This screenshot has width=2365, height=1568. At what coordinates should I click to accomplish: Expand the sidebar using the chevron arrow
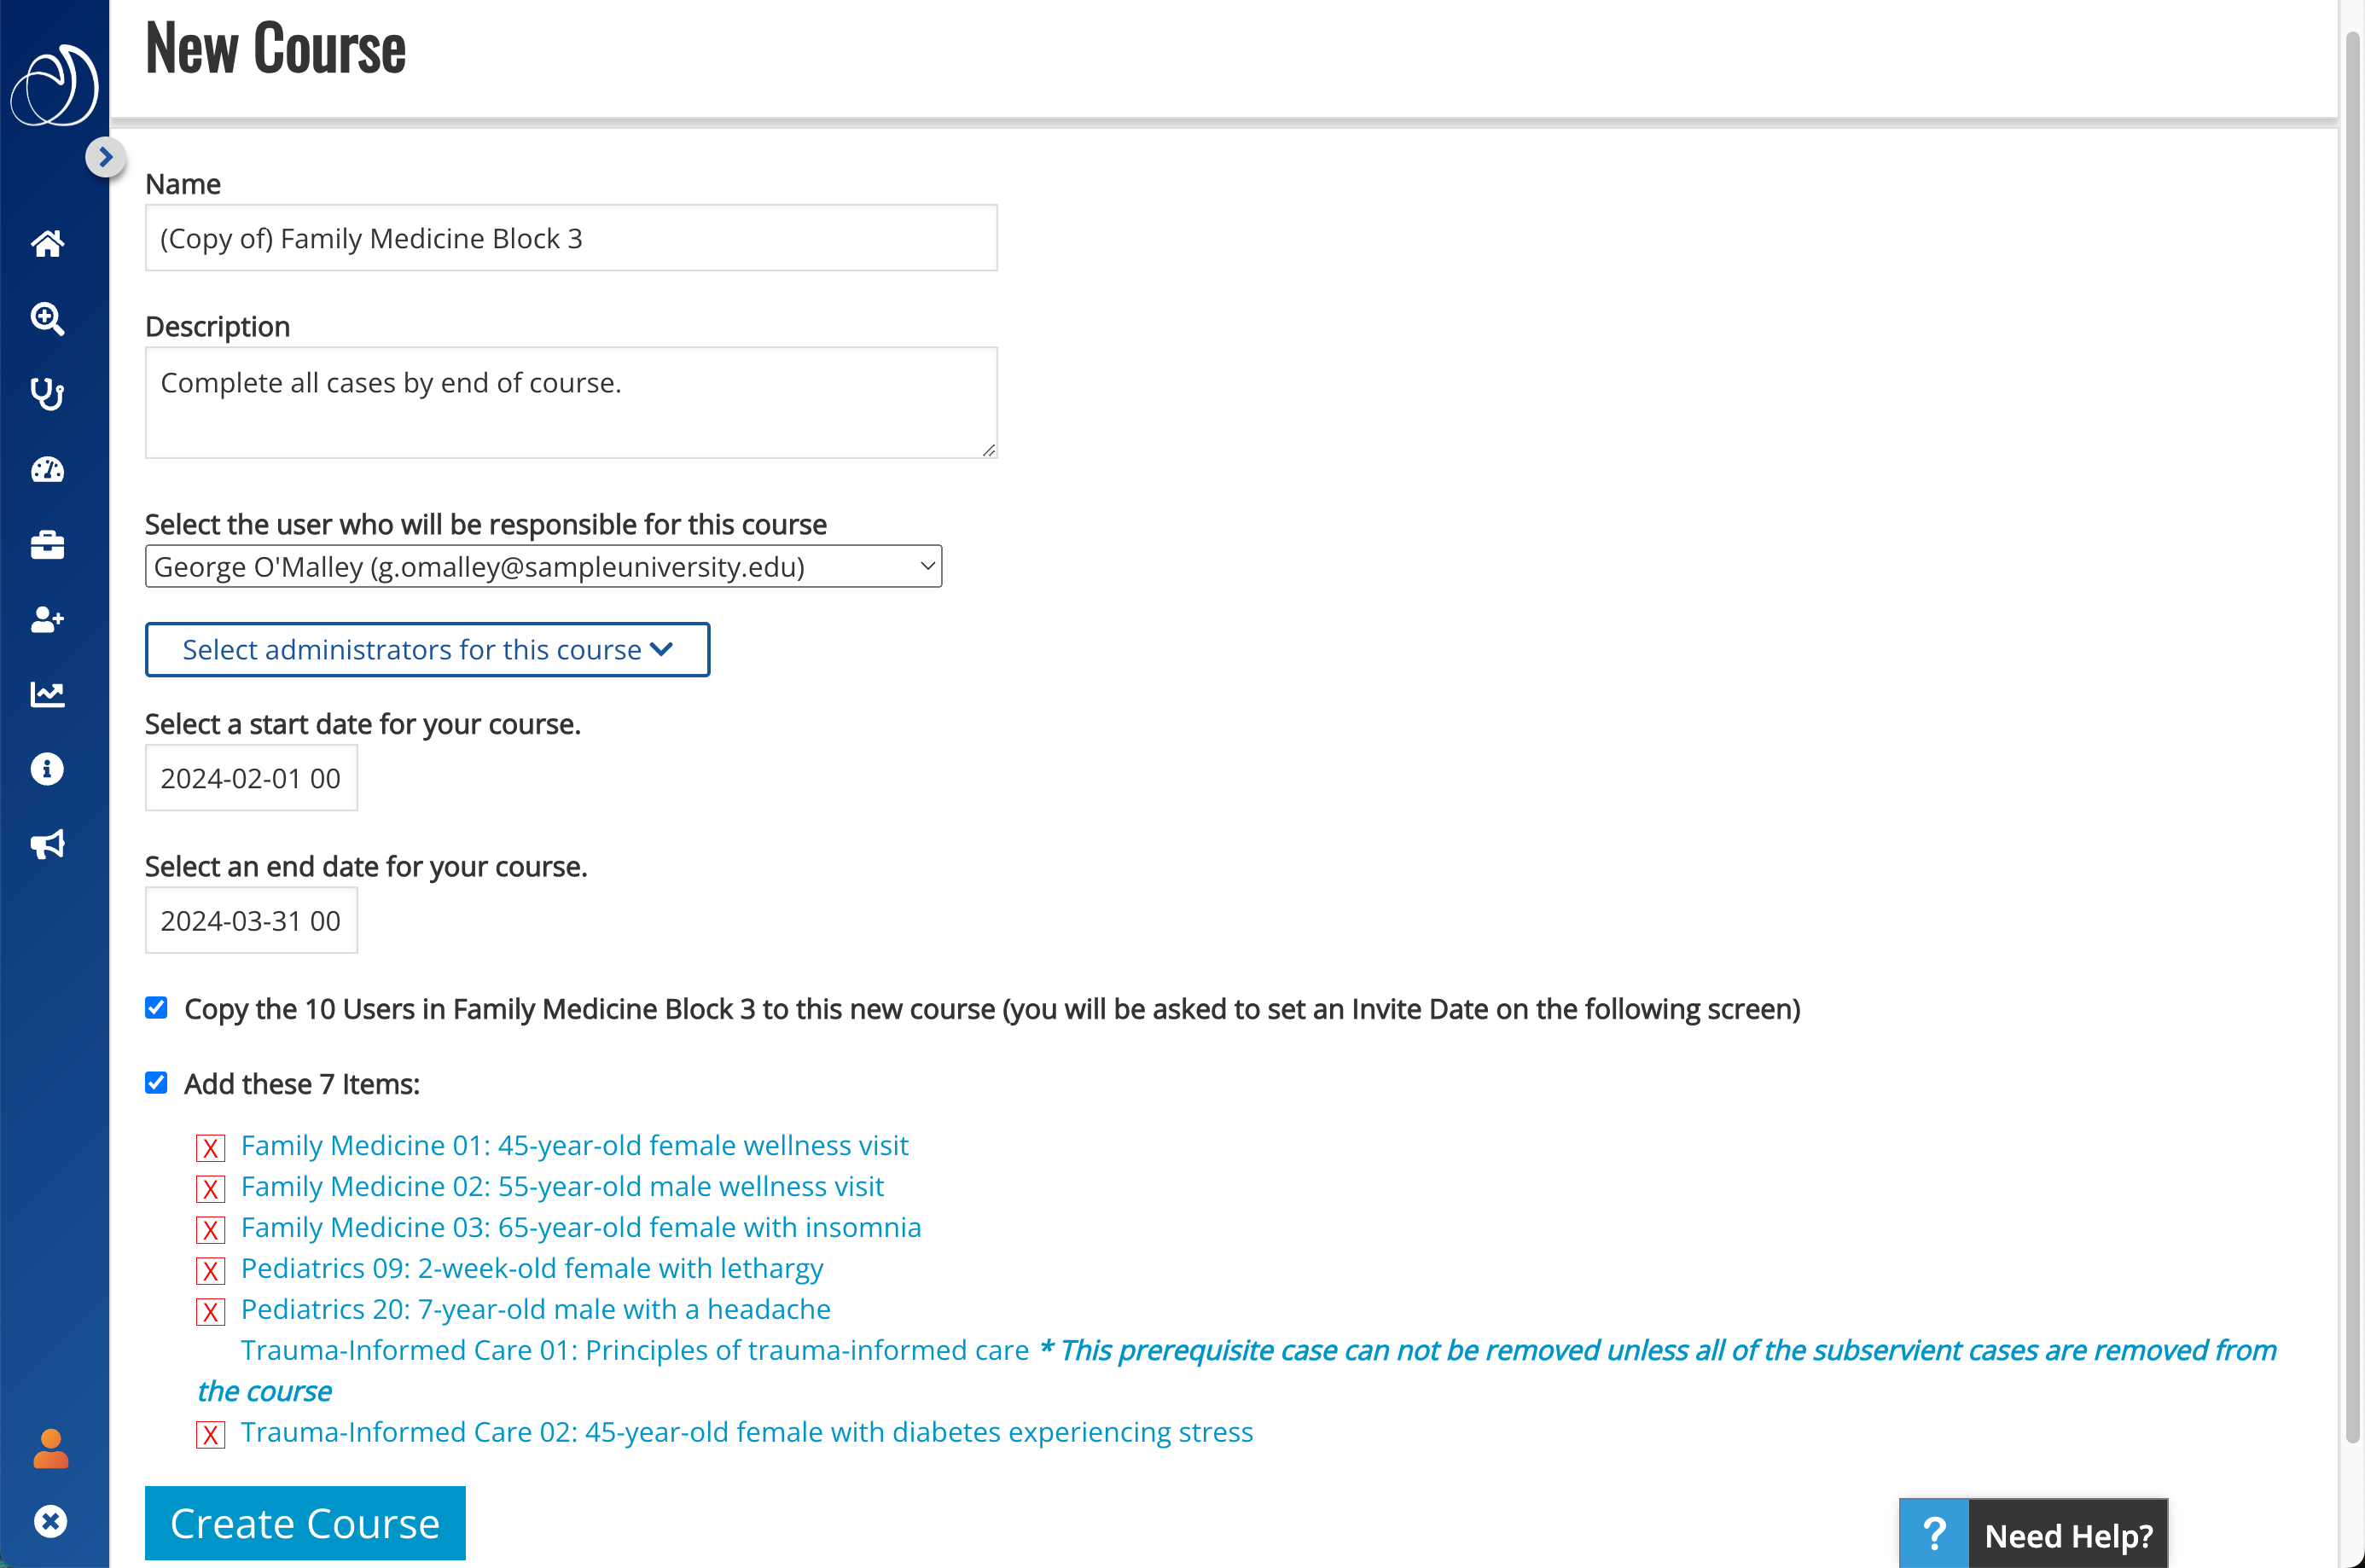coord(105,157)
